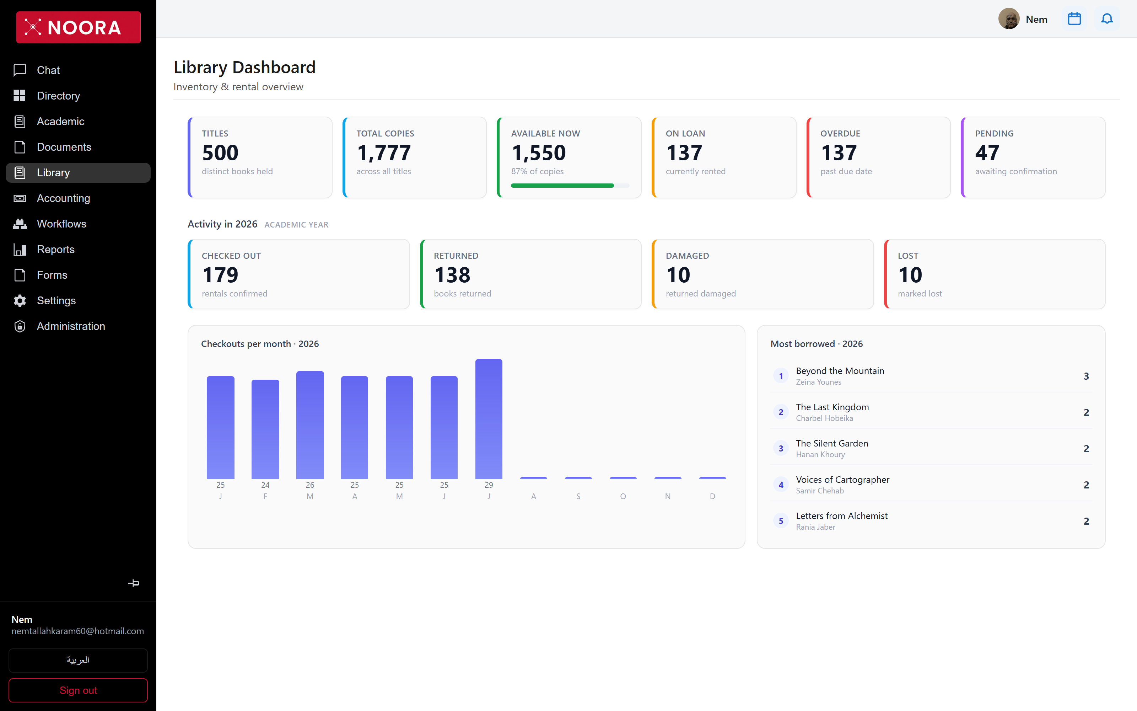Click the sidebar email nemtallahkaram60@hotmail.com
Viewport: 1137px width, 711px height.
[x=77, y=631]
